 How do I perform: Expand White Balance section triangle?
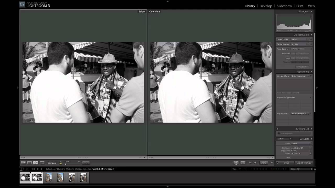(x=311, y=44)
